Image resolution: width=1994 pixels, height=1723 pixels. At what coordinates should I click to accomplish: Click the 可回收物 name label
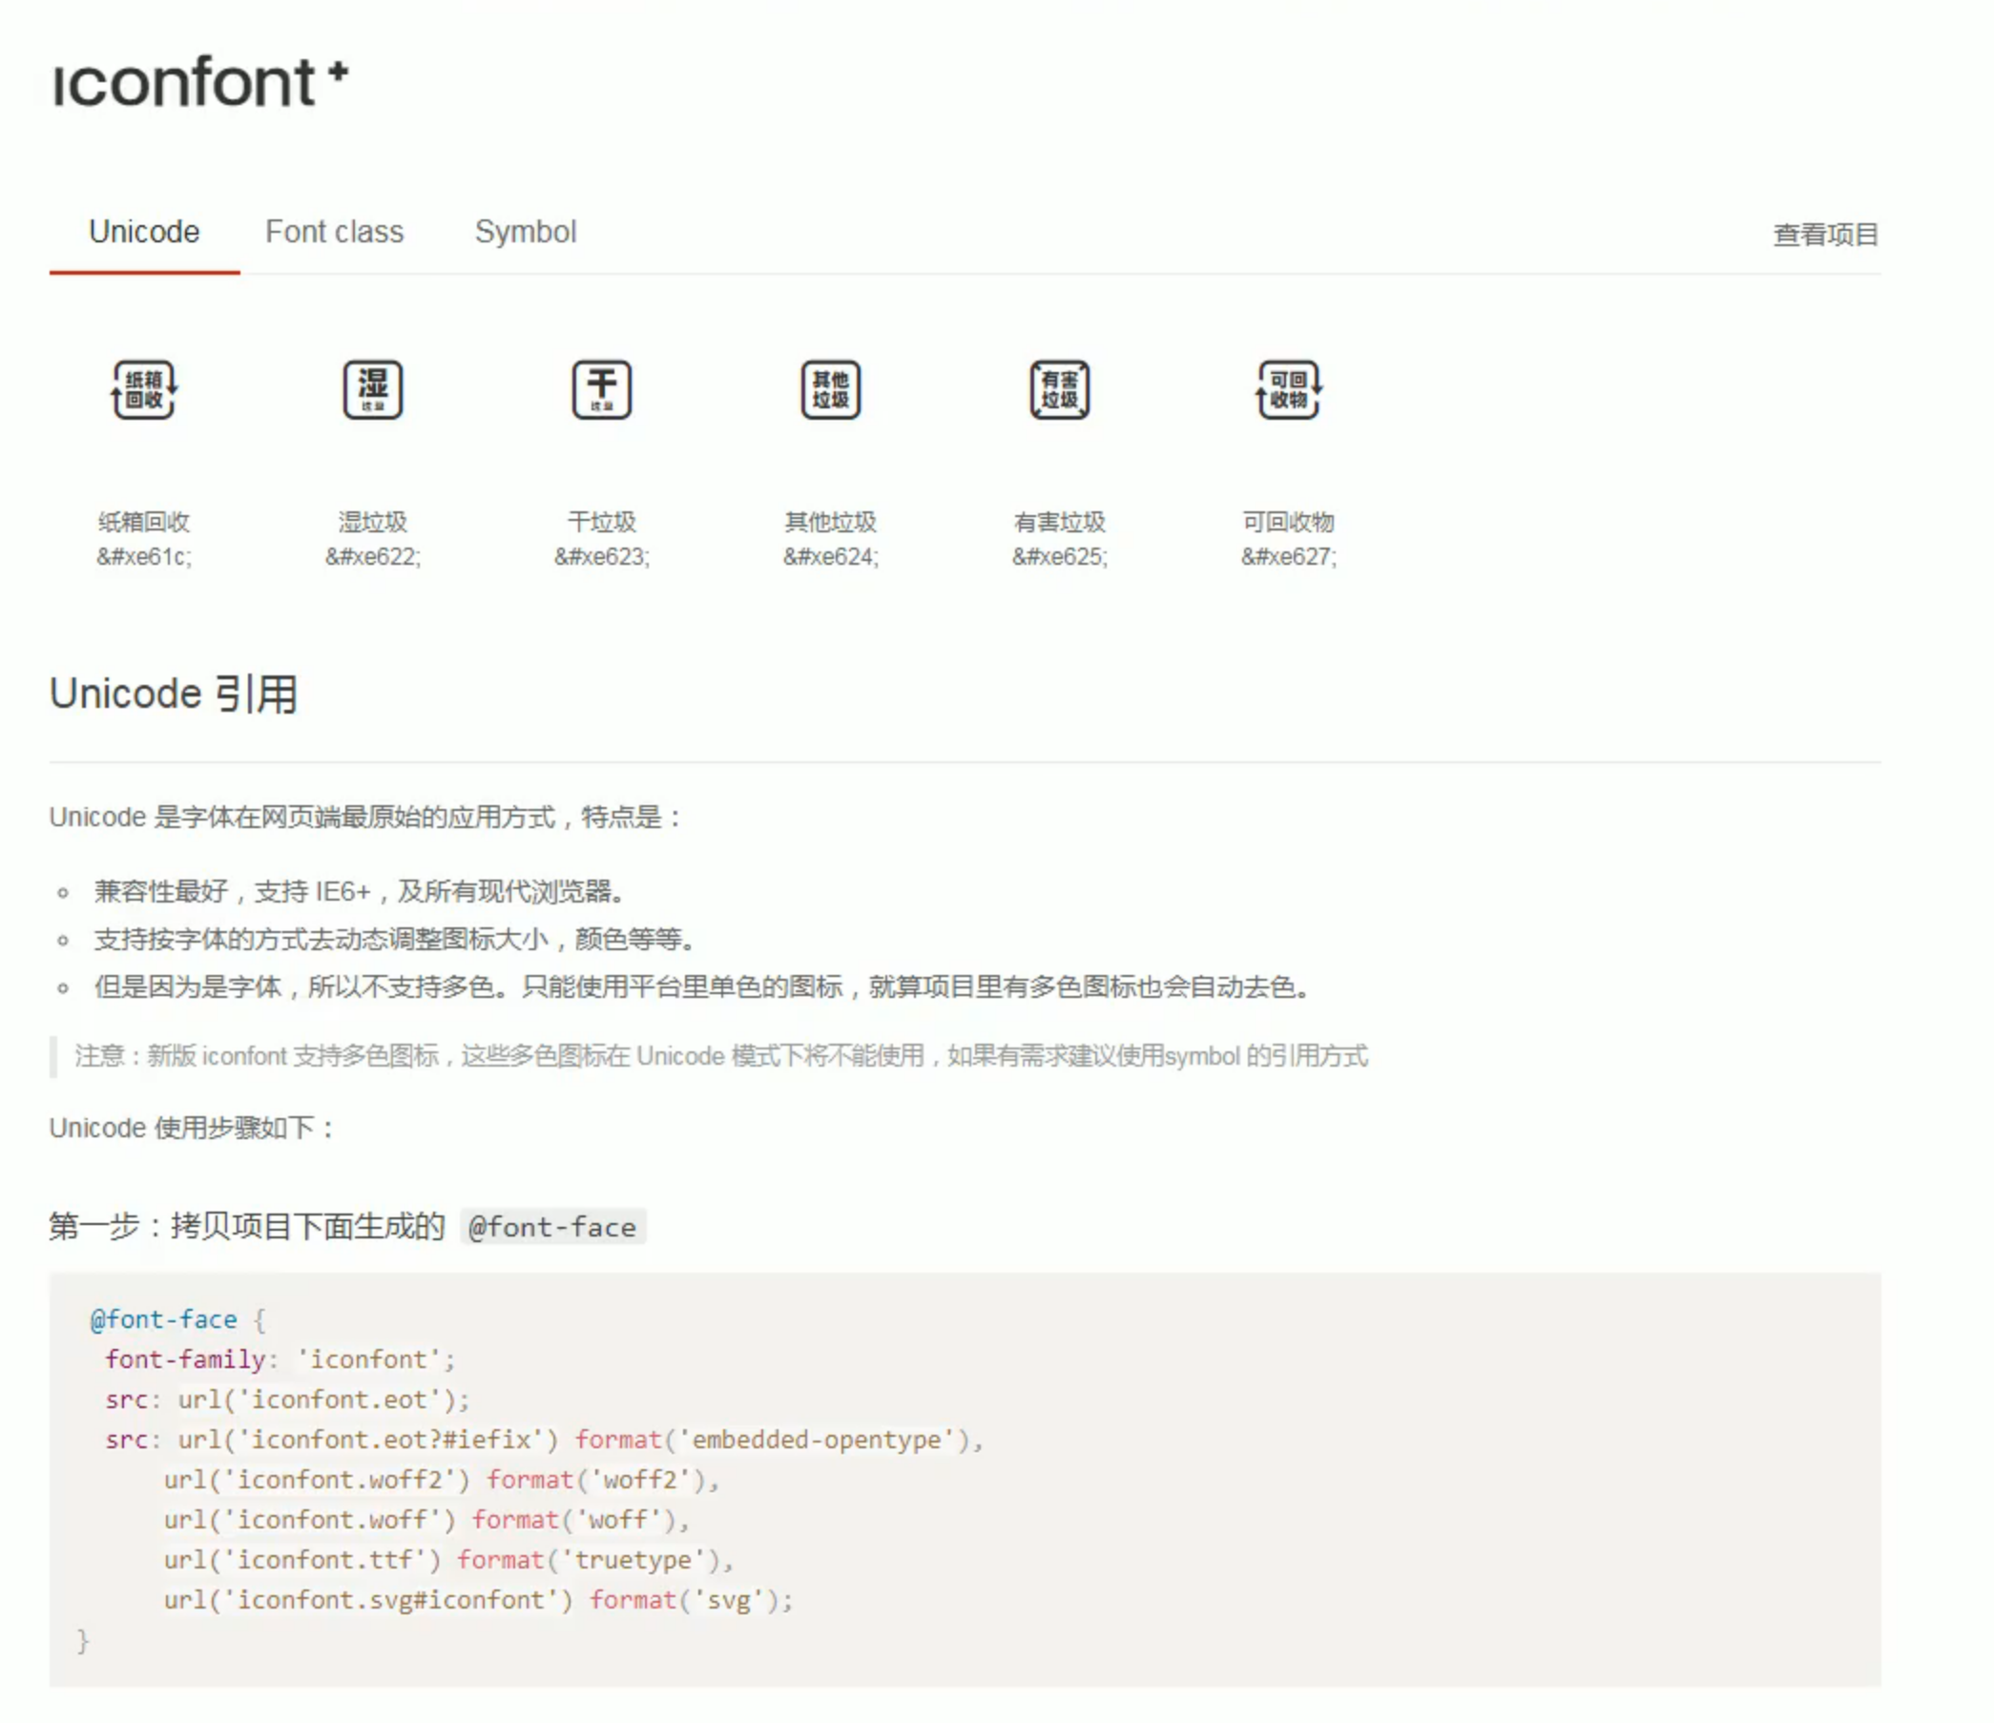click(x=1289, y=522)
